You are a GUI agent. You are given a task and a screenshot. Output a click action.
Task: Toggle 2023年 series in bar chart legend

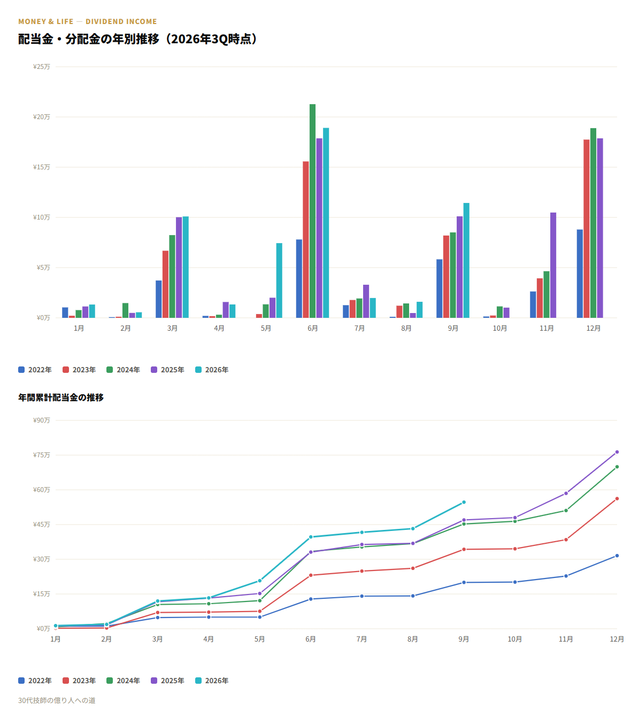(79, 370)
